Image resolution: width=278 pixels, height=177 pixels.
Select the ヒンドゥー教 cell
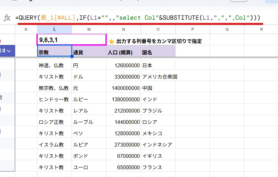click(x=55, y=98)
